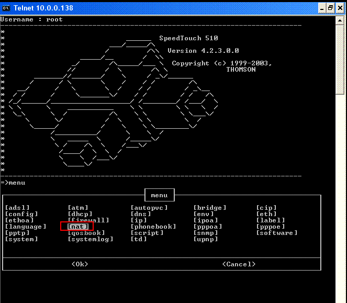Click the scrollbar up arrow
Viewport: 347px width, 303px height.
pos(340,20)
